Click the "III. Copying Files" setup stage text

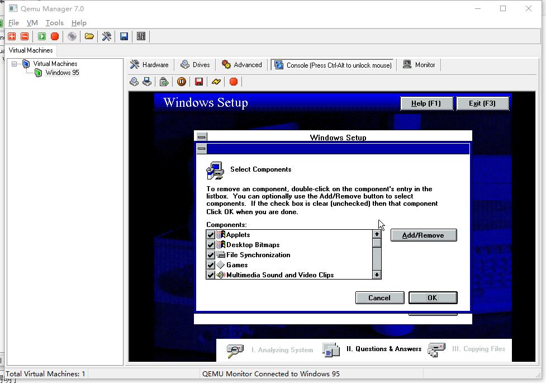(x=478, y=349)
